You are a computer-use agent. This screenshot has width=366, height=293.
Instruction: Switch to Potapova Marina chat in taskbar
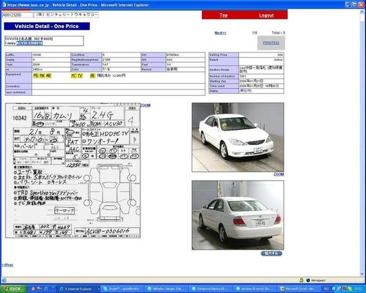click(x=210, y=289)
